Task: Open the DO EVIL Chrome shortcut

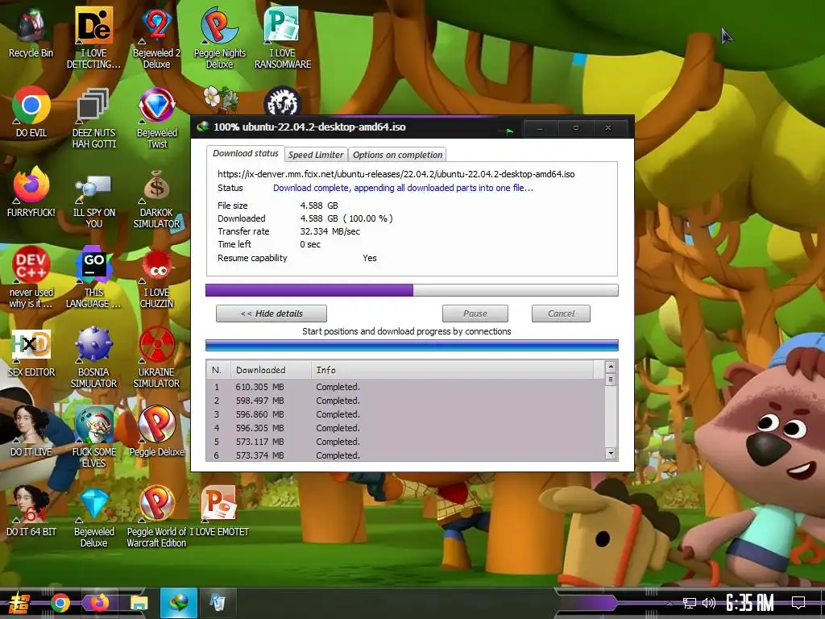Action: pyautogui.click(x=31, y=112)
